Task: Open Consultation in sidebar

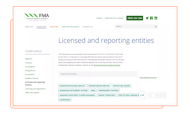Action: coord(30,67)
